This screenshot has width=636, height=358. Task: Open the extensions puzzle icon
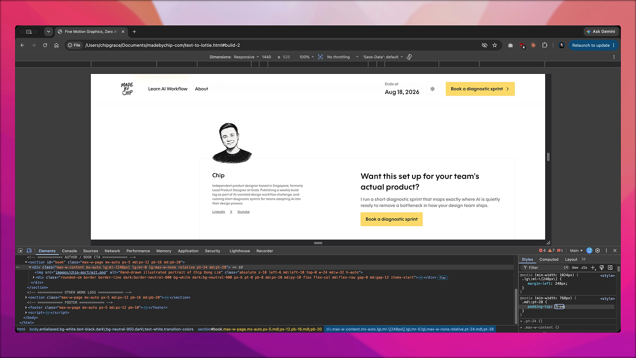coord(545,45)
